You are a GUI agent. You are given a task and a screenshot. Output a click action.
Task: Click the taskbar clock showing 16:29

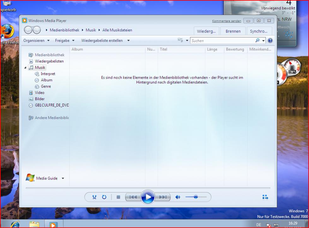tap(293, 224)
